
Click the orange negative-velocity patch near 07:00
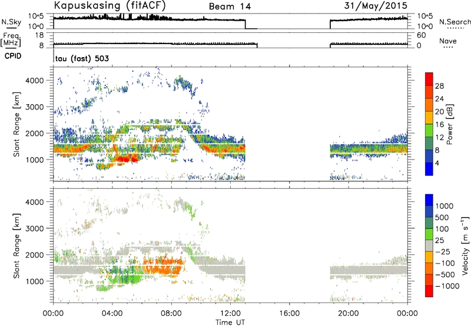[x=162, y=266]
